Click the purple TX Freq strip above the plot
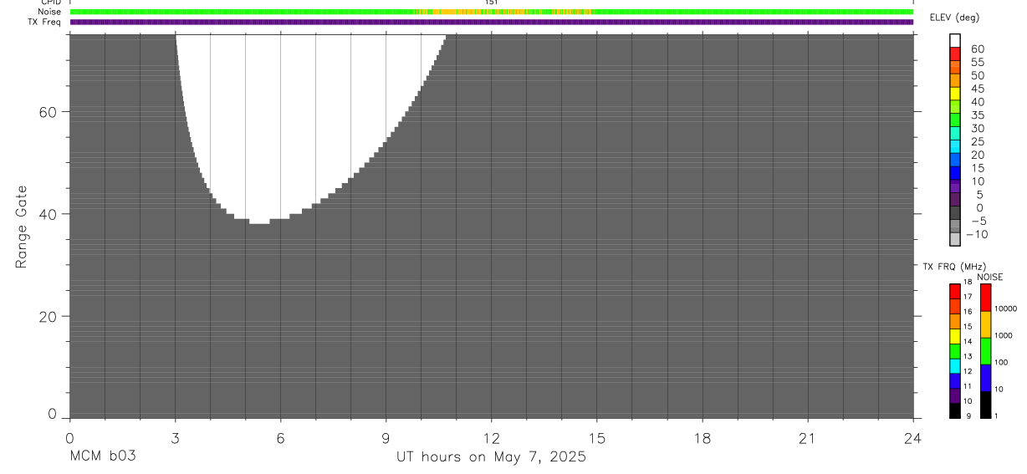 coord(491,22)
